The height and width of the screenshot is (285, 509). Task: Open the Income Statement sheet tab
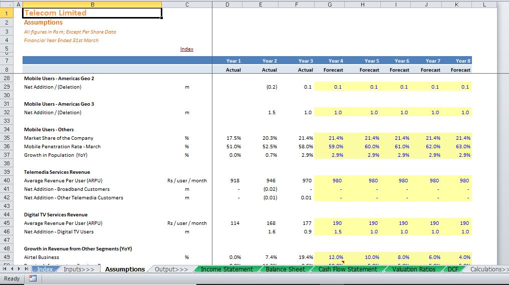(226, 269)
